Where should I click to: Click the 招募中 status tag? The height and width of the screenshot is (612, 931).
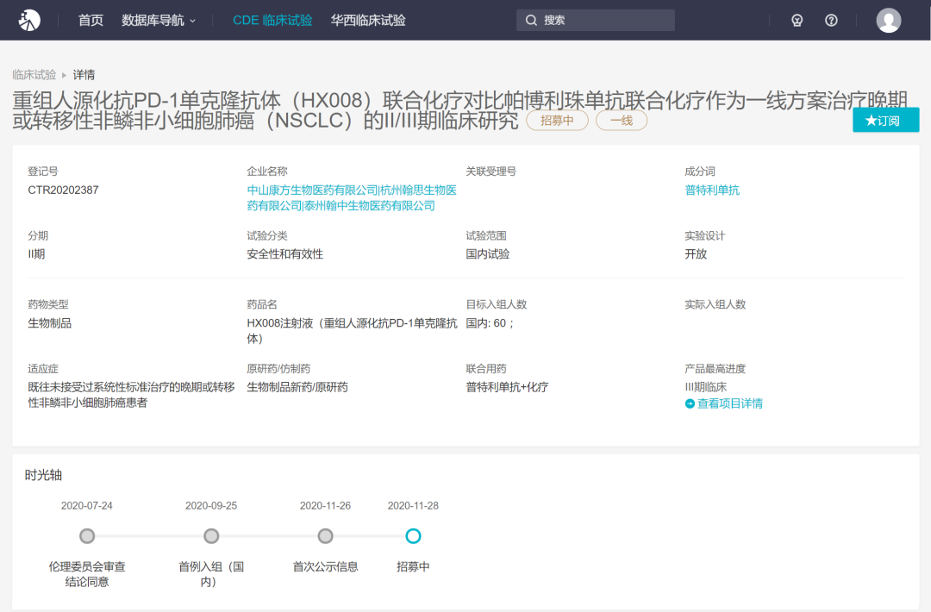(x=557, y=121)
